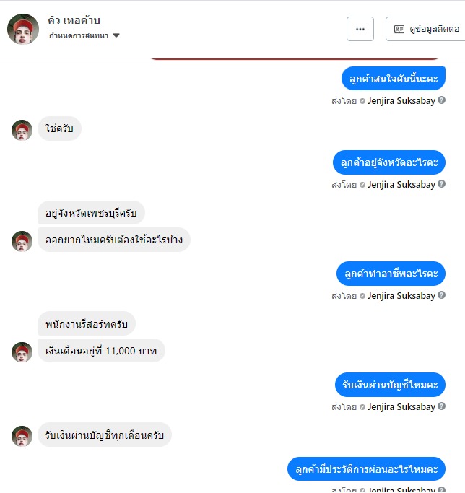This screenshot has height=493, width=465.
Task: Click the contact card icon in header
Action: 399,30
